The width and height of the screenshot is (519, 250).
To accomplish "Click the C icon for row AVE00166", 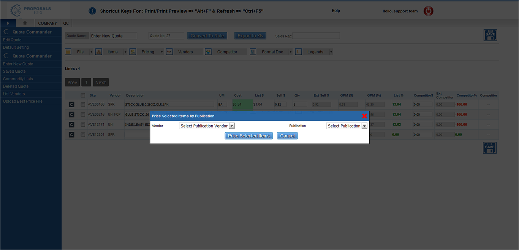I will tap(71, 105).
